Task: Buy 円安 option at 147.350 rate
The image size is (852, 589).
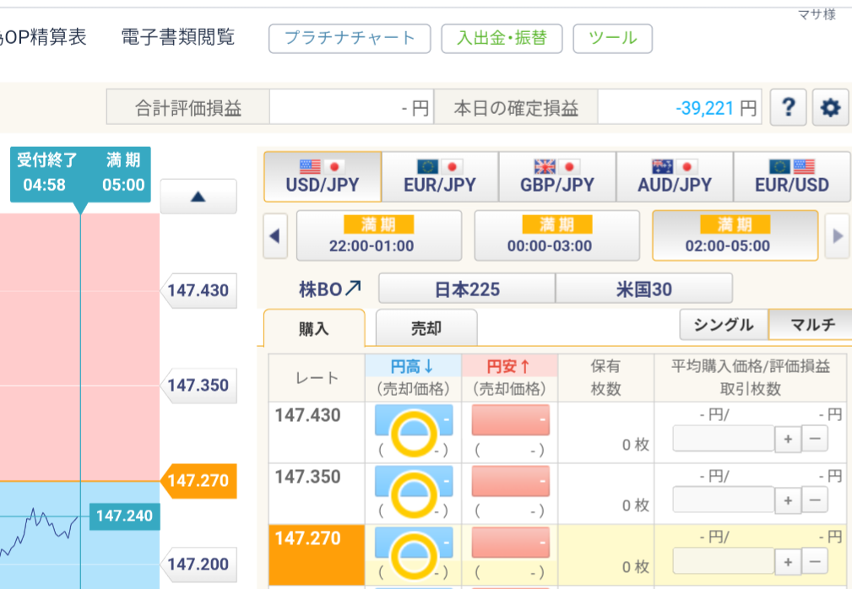Action: (x=510, y=482)
